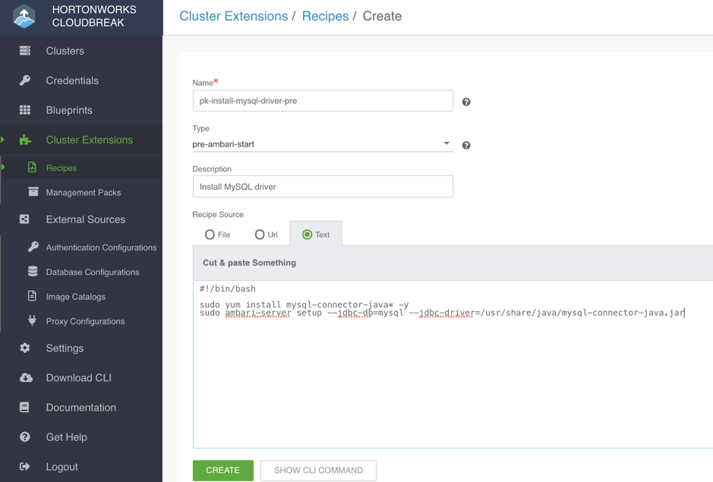
Task: Click the Credentials key icon
Action: tap(25, 80)
